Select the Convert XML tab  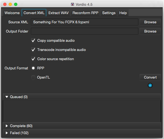[34, 13]
